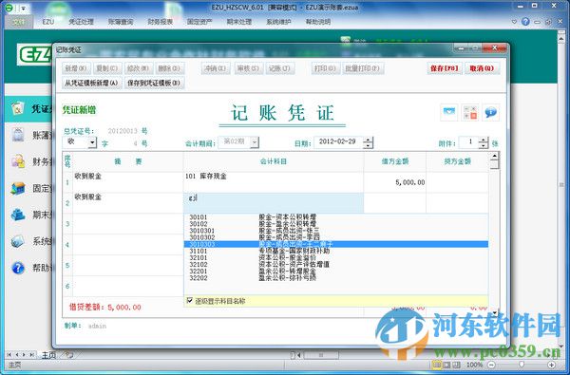Select highlighted account 3010303 in the list

point(336,244)
